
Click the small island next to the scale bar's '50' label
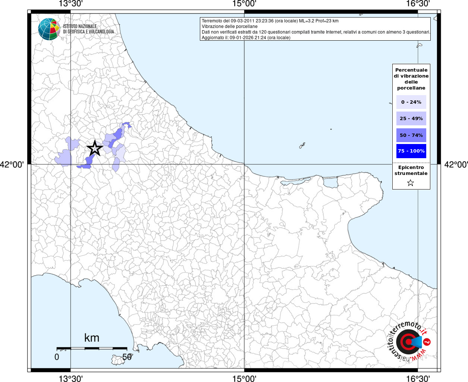coord(118,360)
